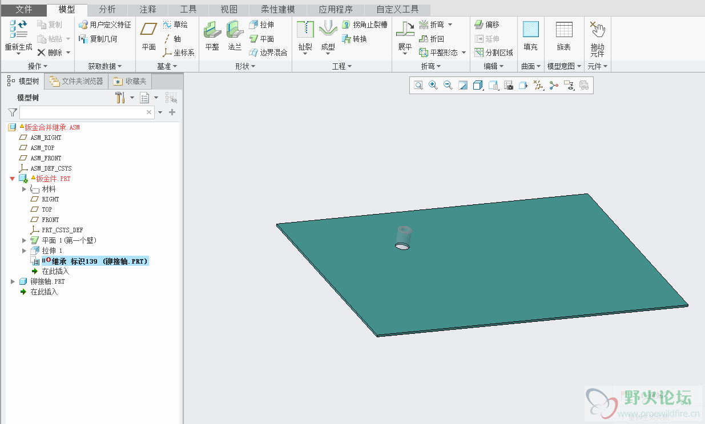Expand the 拉伸 1 feature node
Viewport: 705px width, 424px height.
(x=24, y=251)
